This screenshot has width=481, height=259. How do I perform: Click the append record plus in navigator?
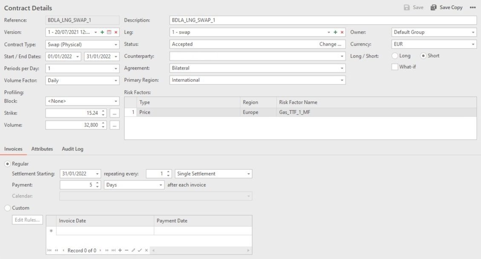120,250
